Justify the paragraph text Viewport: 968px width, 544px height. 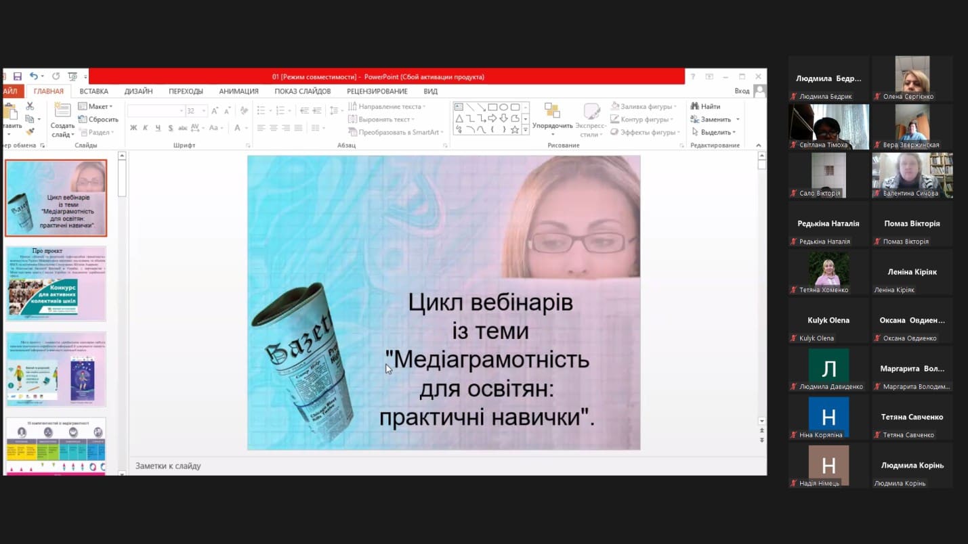point(298,128)
